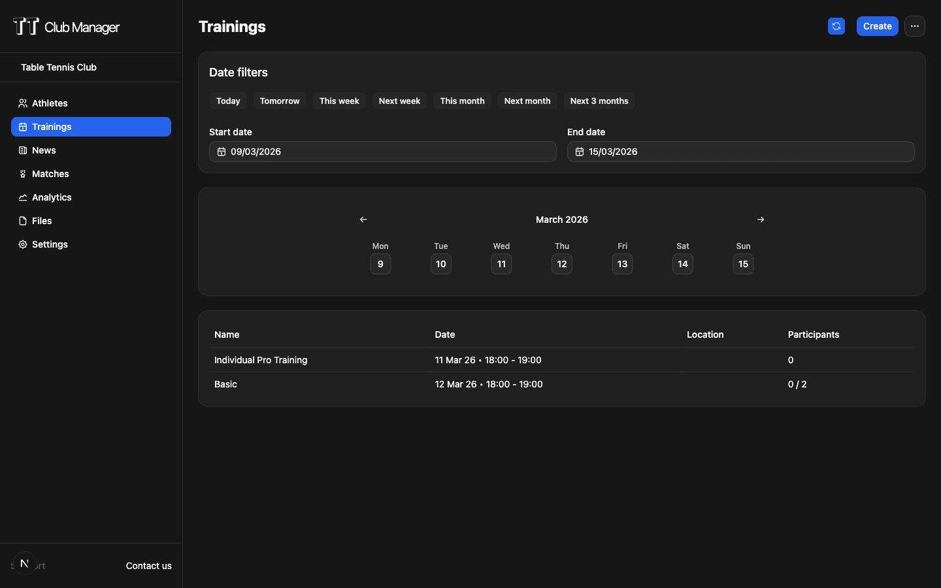
Task: Open the Individual Pro Training row
Action: coord(261,360)
